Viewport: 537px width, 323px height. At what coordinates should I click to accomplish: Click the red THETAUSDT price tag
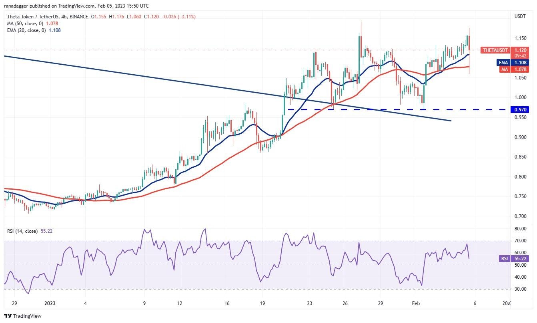pyautogui.click(x=495, y=50)
